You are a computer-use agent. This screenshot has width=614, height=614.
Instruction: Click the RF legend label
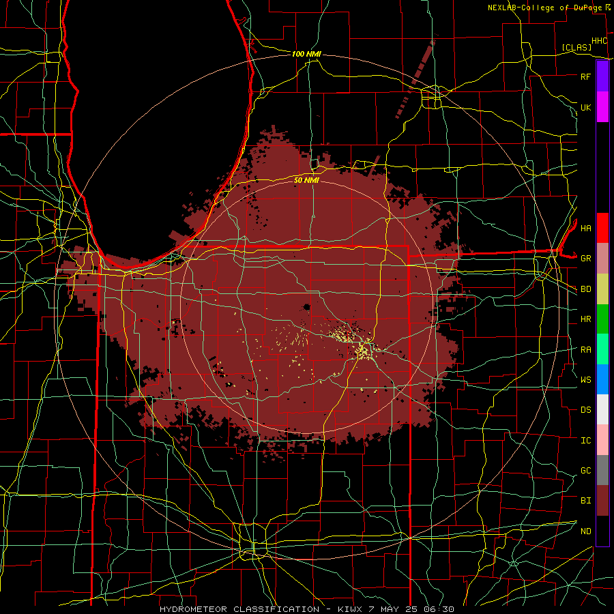(x=586, y=76)
